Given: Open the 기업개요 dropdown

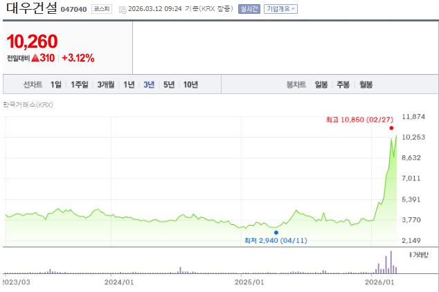Looking at the screenshot, I should pyautogui.click(x=280, y=9).
